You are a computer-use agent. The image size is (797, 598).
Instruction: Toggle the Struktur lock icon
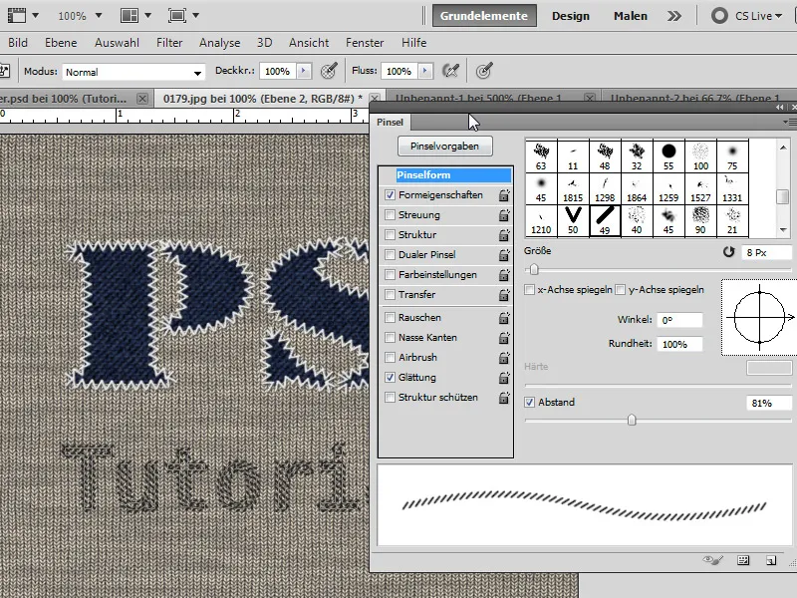(504, 235)
